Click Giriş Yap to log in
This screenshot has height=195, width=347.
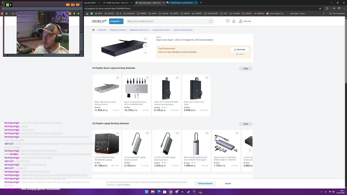245,21
